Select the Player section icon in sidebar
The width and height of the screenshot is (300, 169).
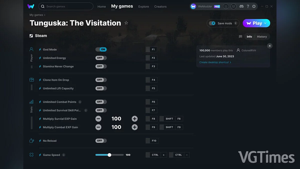click(31, 49)
